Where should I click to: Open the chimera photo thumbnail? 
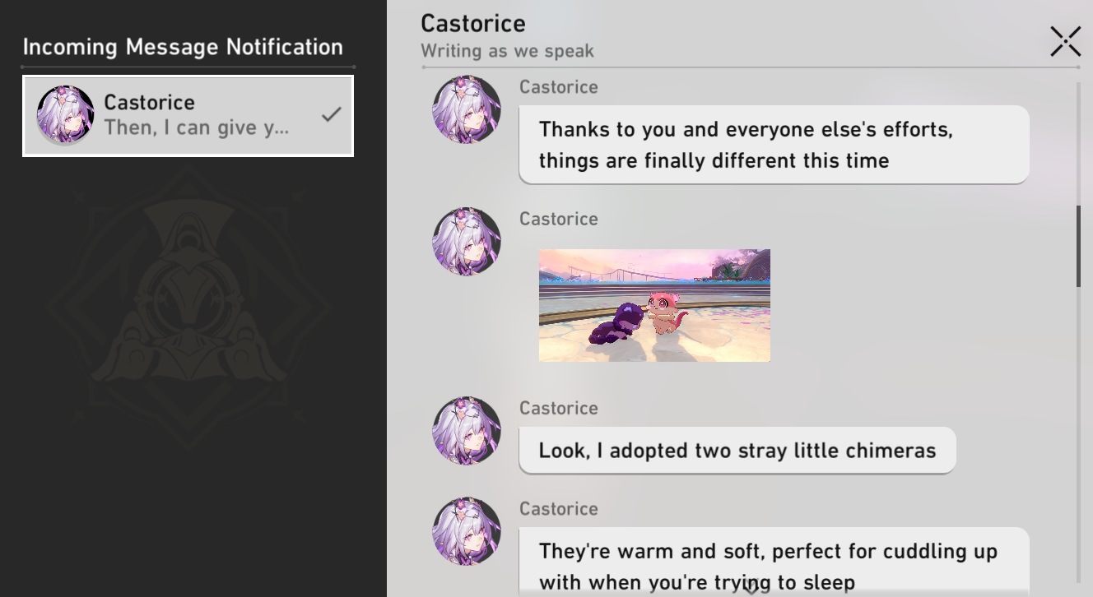pos(654,305)
